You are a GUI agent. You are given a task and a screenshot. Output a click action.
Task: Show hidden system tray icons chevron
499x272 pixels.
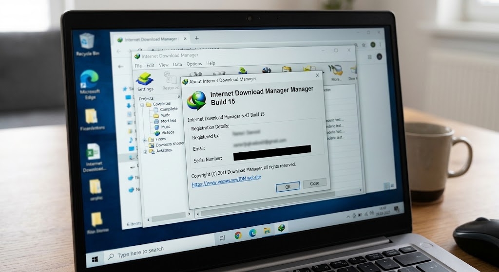coord(348,217)
